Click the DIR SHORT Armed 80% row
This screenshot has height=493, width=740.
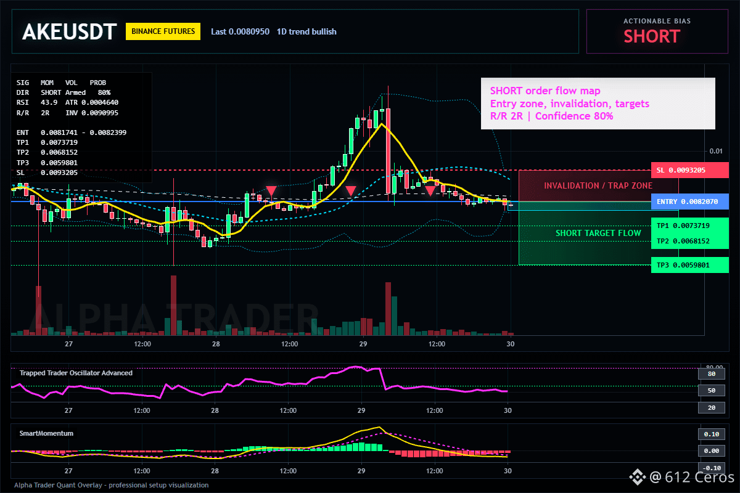pos(64,92)
